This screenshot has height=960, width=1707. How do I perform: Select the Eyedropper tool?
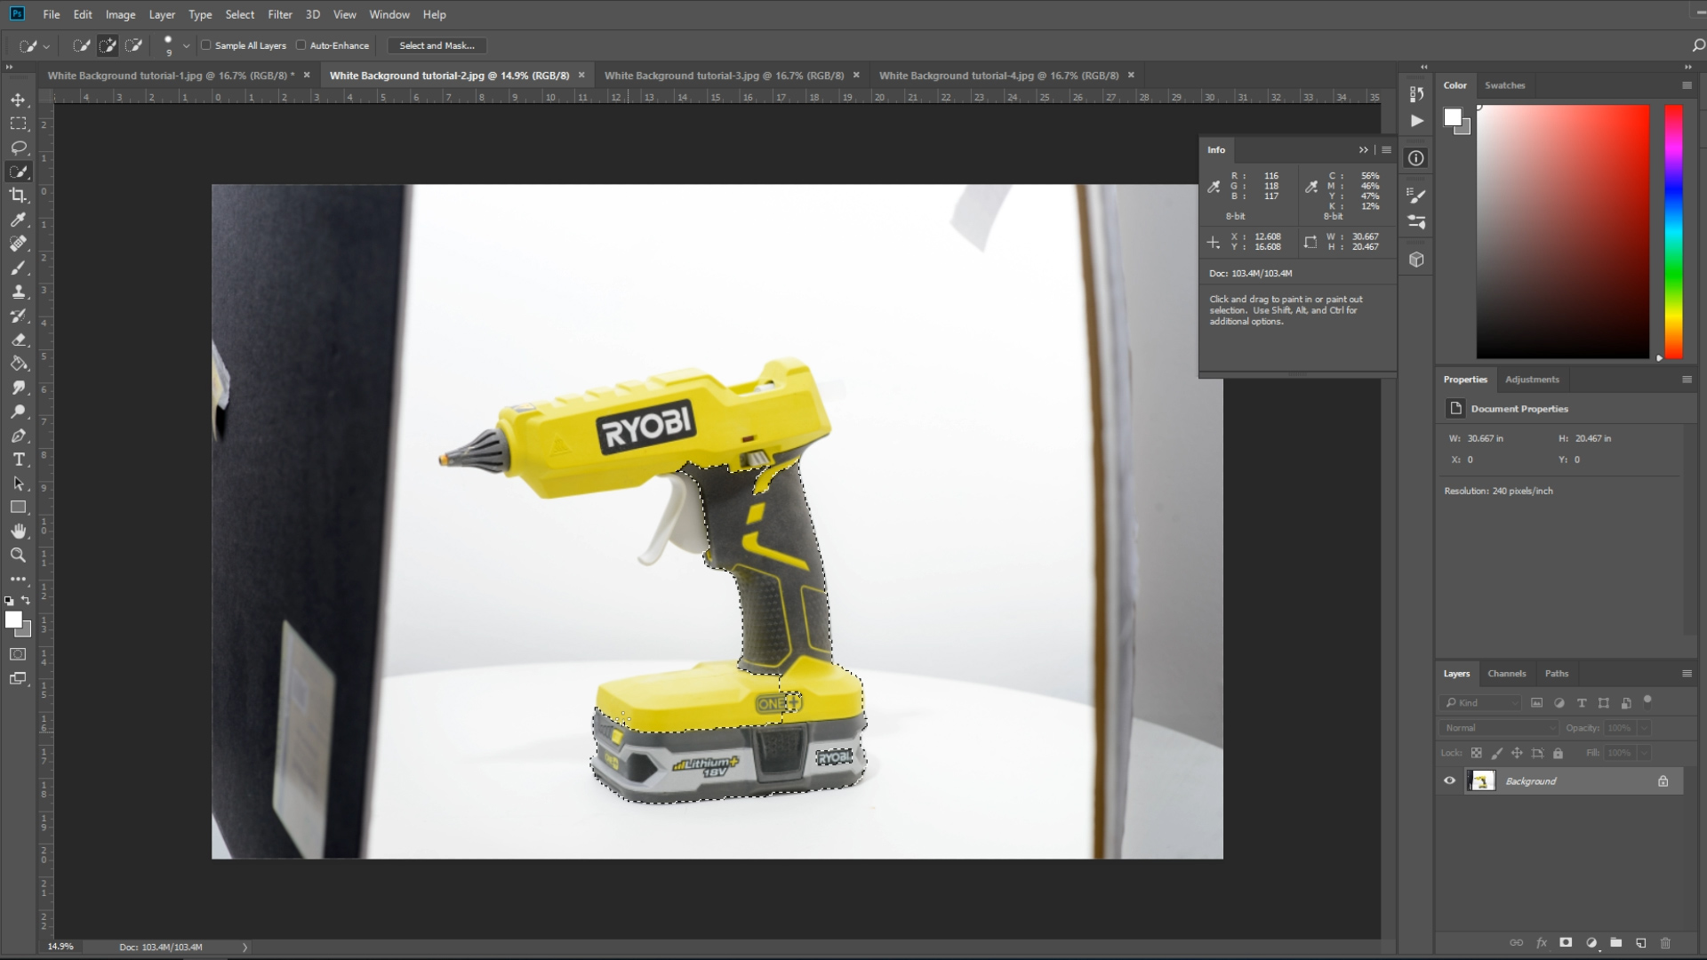pyautogui.click(x=18, y=220)
